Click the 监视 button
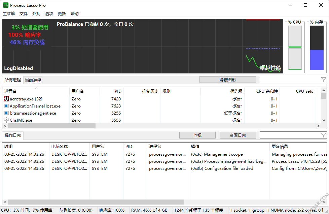Image resolution: width=329 pixels, height=214 pixels. (197, 135)
